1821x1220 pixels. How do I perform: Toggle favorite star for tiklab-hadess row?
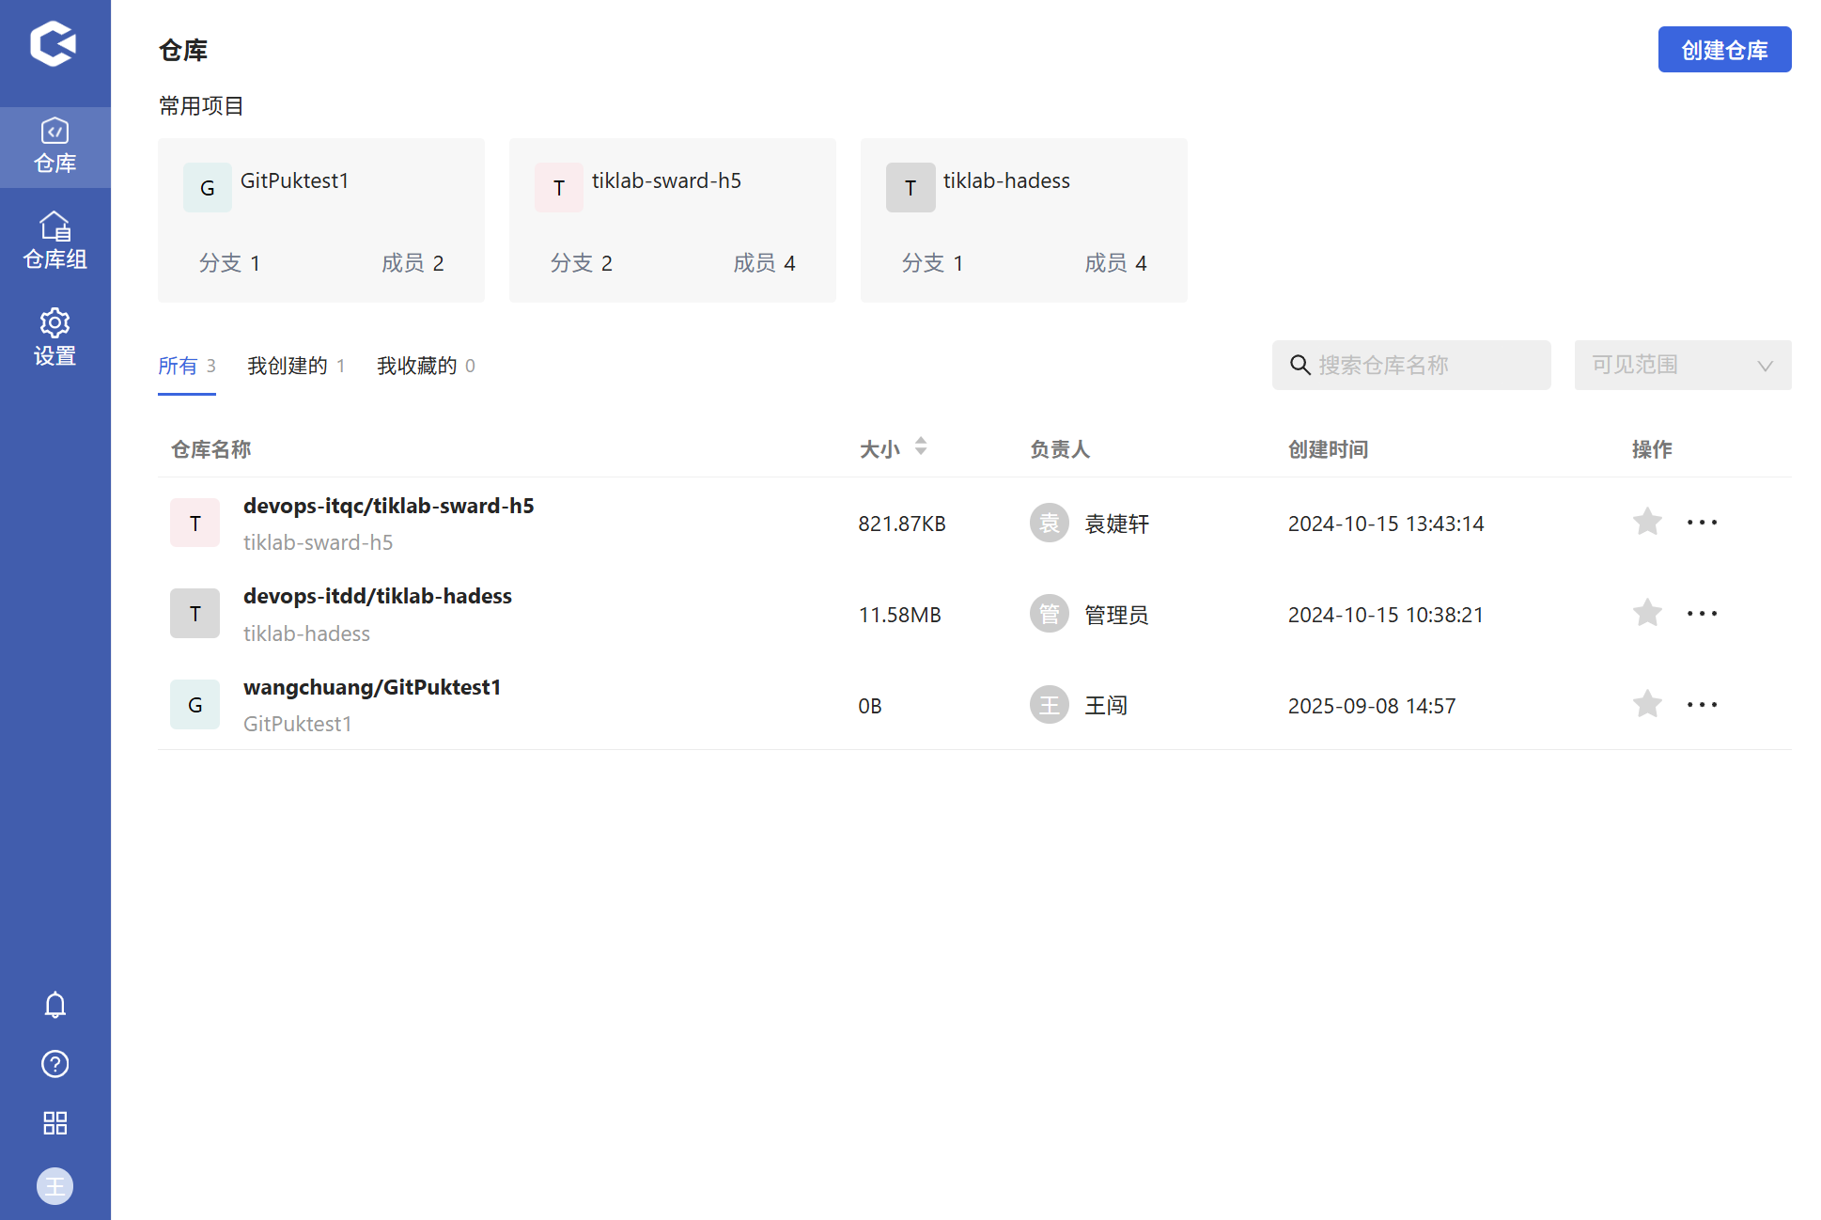(1647, 614)
